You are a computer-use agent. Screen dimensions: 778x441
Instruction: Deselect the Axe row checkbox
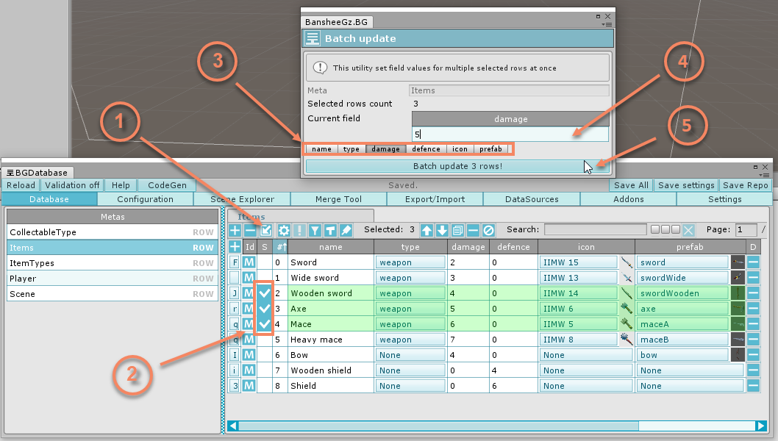coord(265,309)
